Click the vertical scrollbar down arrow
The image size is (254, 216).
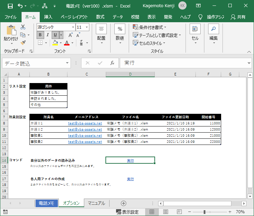click(250, 197)
